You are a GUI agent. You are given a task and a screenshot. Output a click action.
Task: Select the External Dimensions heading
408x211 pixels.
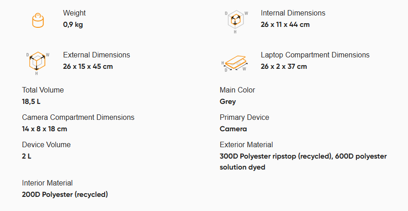[x=96, y=55]
